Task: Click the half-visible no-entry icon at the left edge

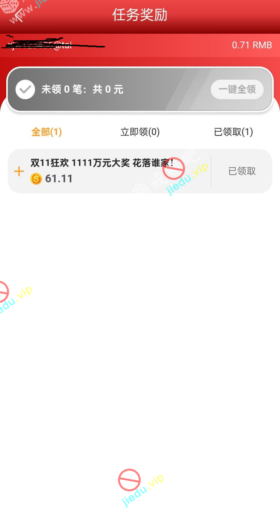Action: coord(3,292)
